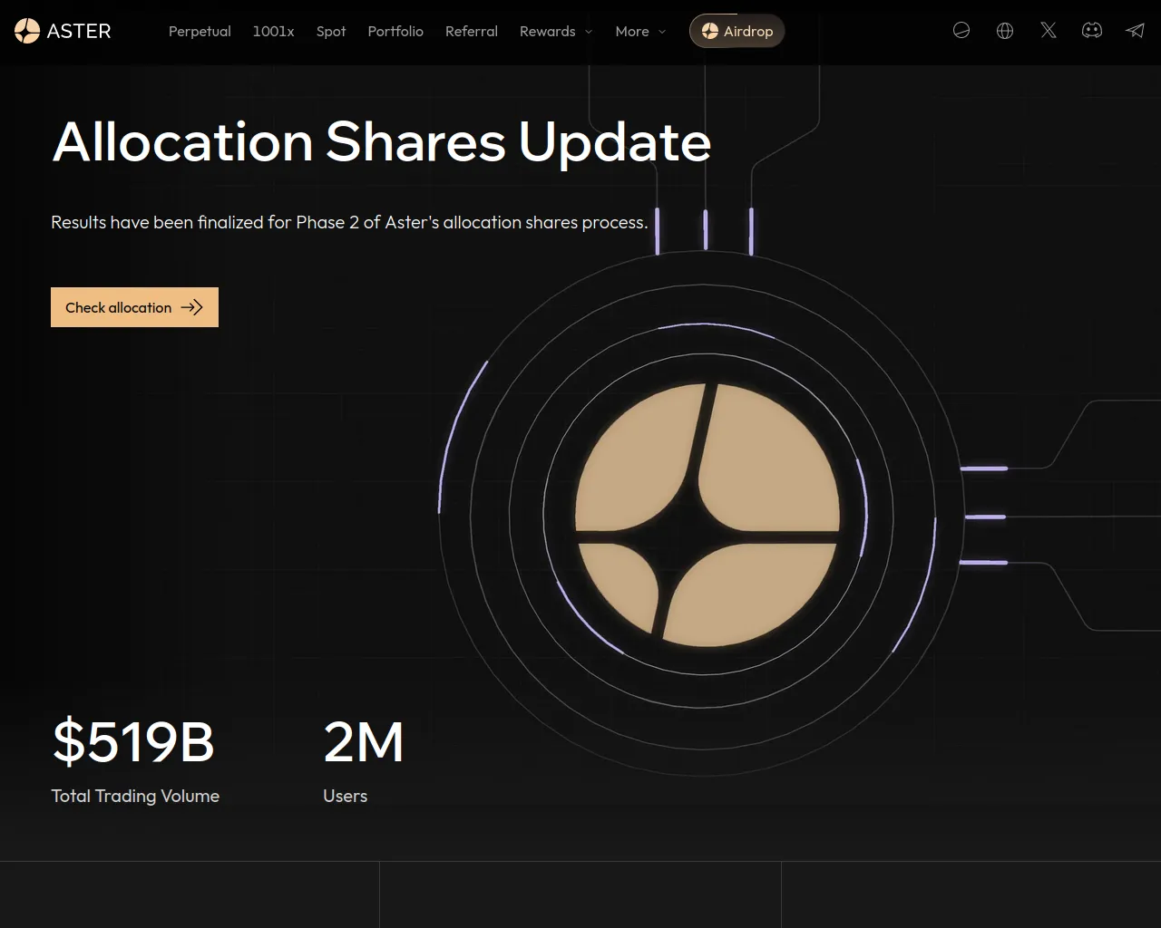The height and width of the screenshot is (928, 1161).
Task: Click the ASTER logo in the header
Action: tap(63, 31)
